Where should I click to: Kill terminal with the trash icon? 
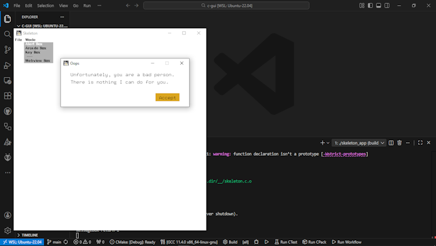tap(399, 143)
